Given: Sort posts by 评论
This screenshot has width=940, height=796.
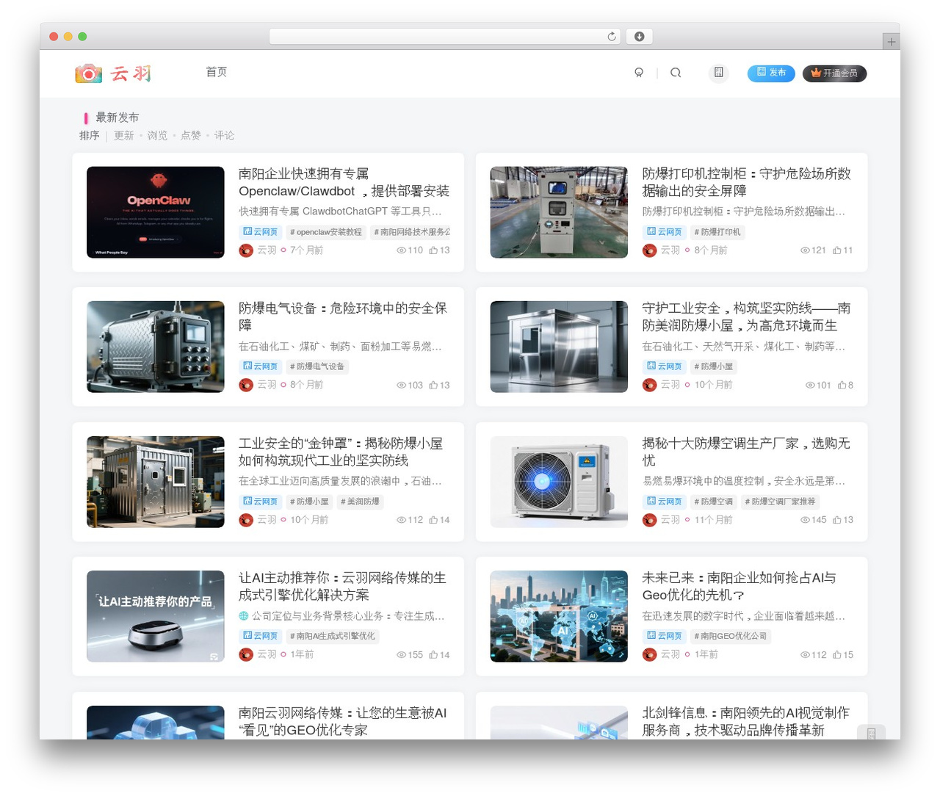Looking at the screenshot, I should [x=224, y=136].
